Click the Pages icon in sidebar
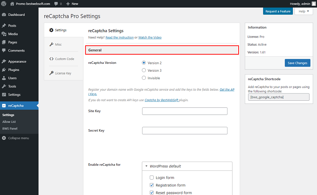The height and width of the screenshot is (195, 317). click(x=4, y=42)
